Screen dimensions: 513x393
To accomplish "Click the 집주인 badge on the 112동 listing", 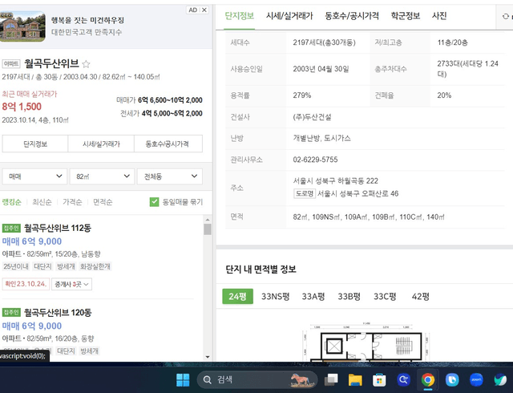I will coord(11,228).
